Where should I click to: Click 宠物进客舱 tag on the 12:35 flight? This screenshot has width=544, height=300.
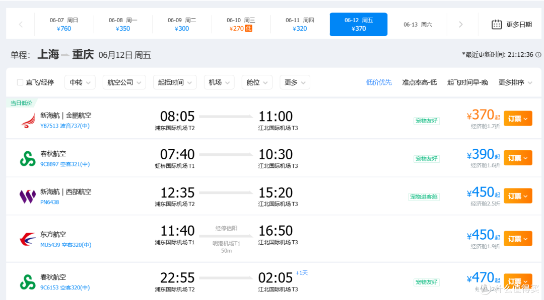click(x=424, y=197)
